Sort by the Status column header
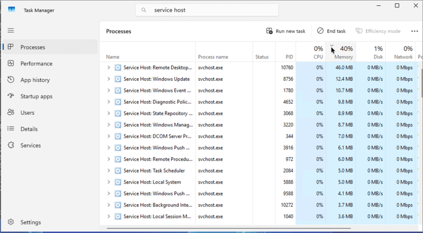This screenshot has height=233, width=423. (264, 52)
